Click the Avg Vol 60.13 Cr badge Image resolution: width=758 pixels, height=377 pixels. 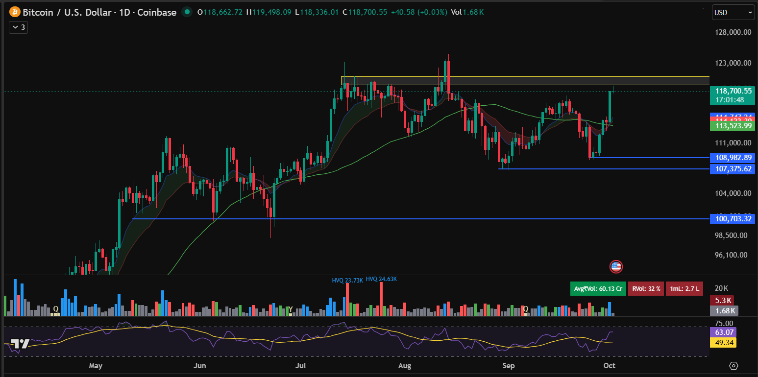click(598, 289)
